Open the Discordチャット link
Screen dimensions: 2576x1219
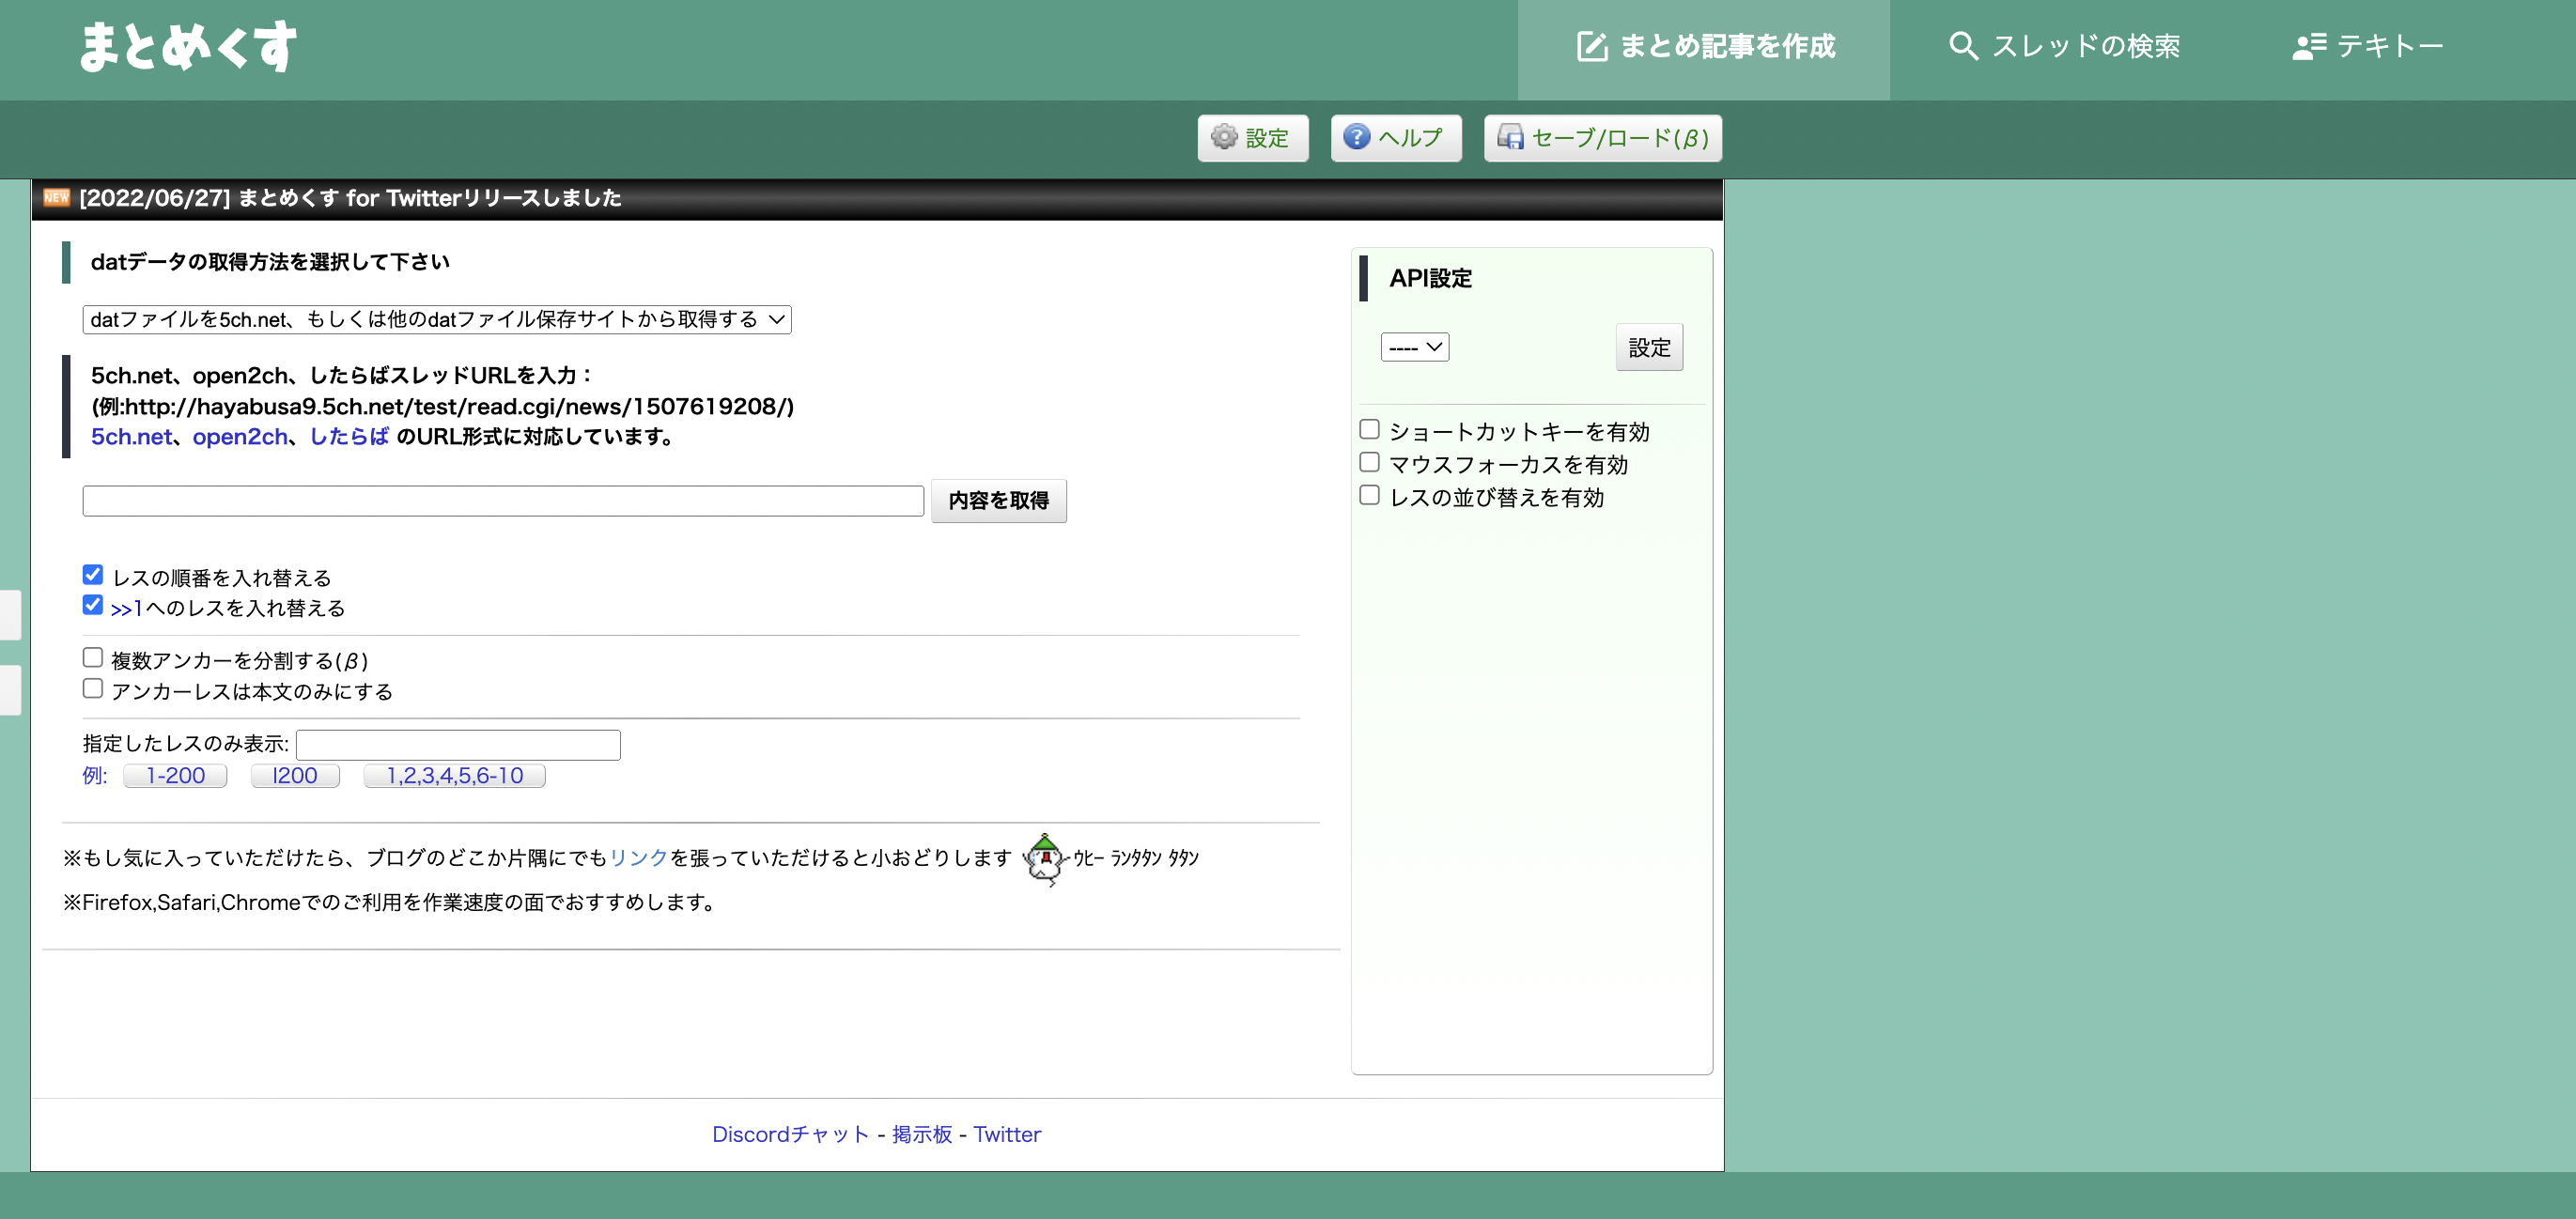click(x=789, y=1134)
